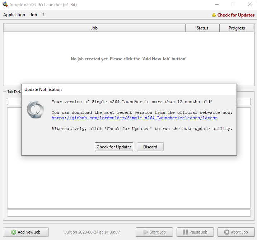Screen dimensions: 257x240
Task: Close the Simple x264/x265 Launcher window
Action: point(249,5)
